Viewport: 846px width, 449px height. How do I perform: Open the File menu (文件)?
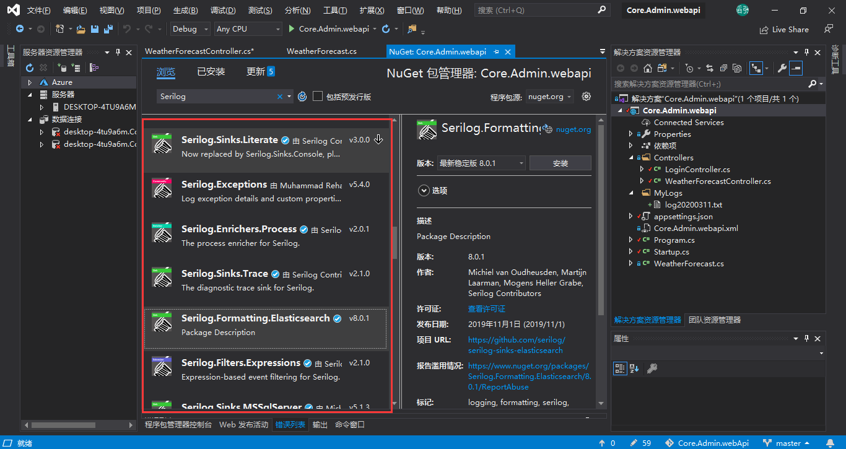point(39,11)
